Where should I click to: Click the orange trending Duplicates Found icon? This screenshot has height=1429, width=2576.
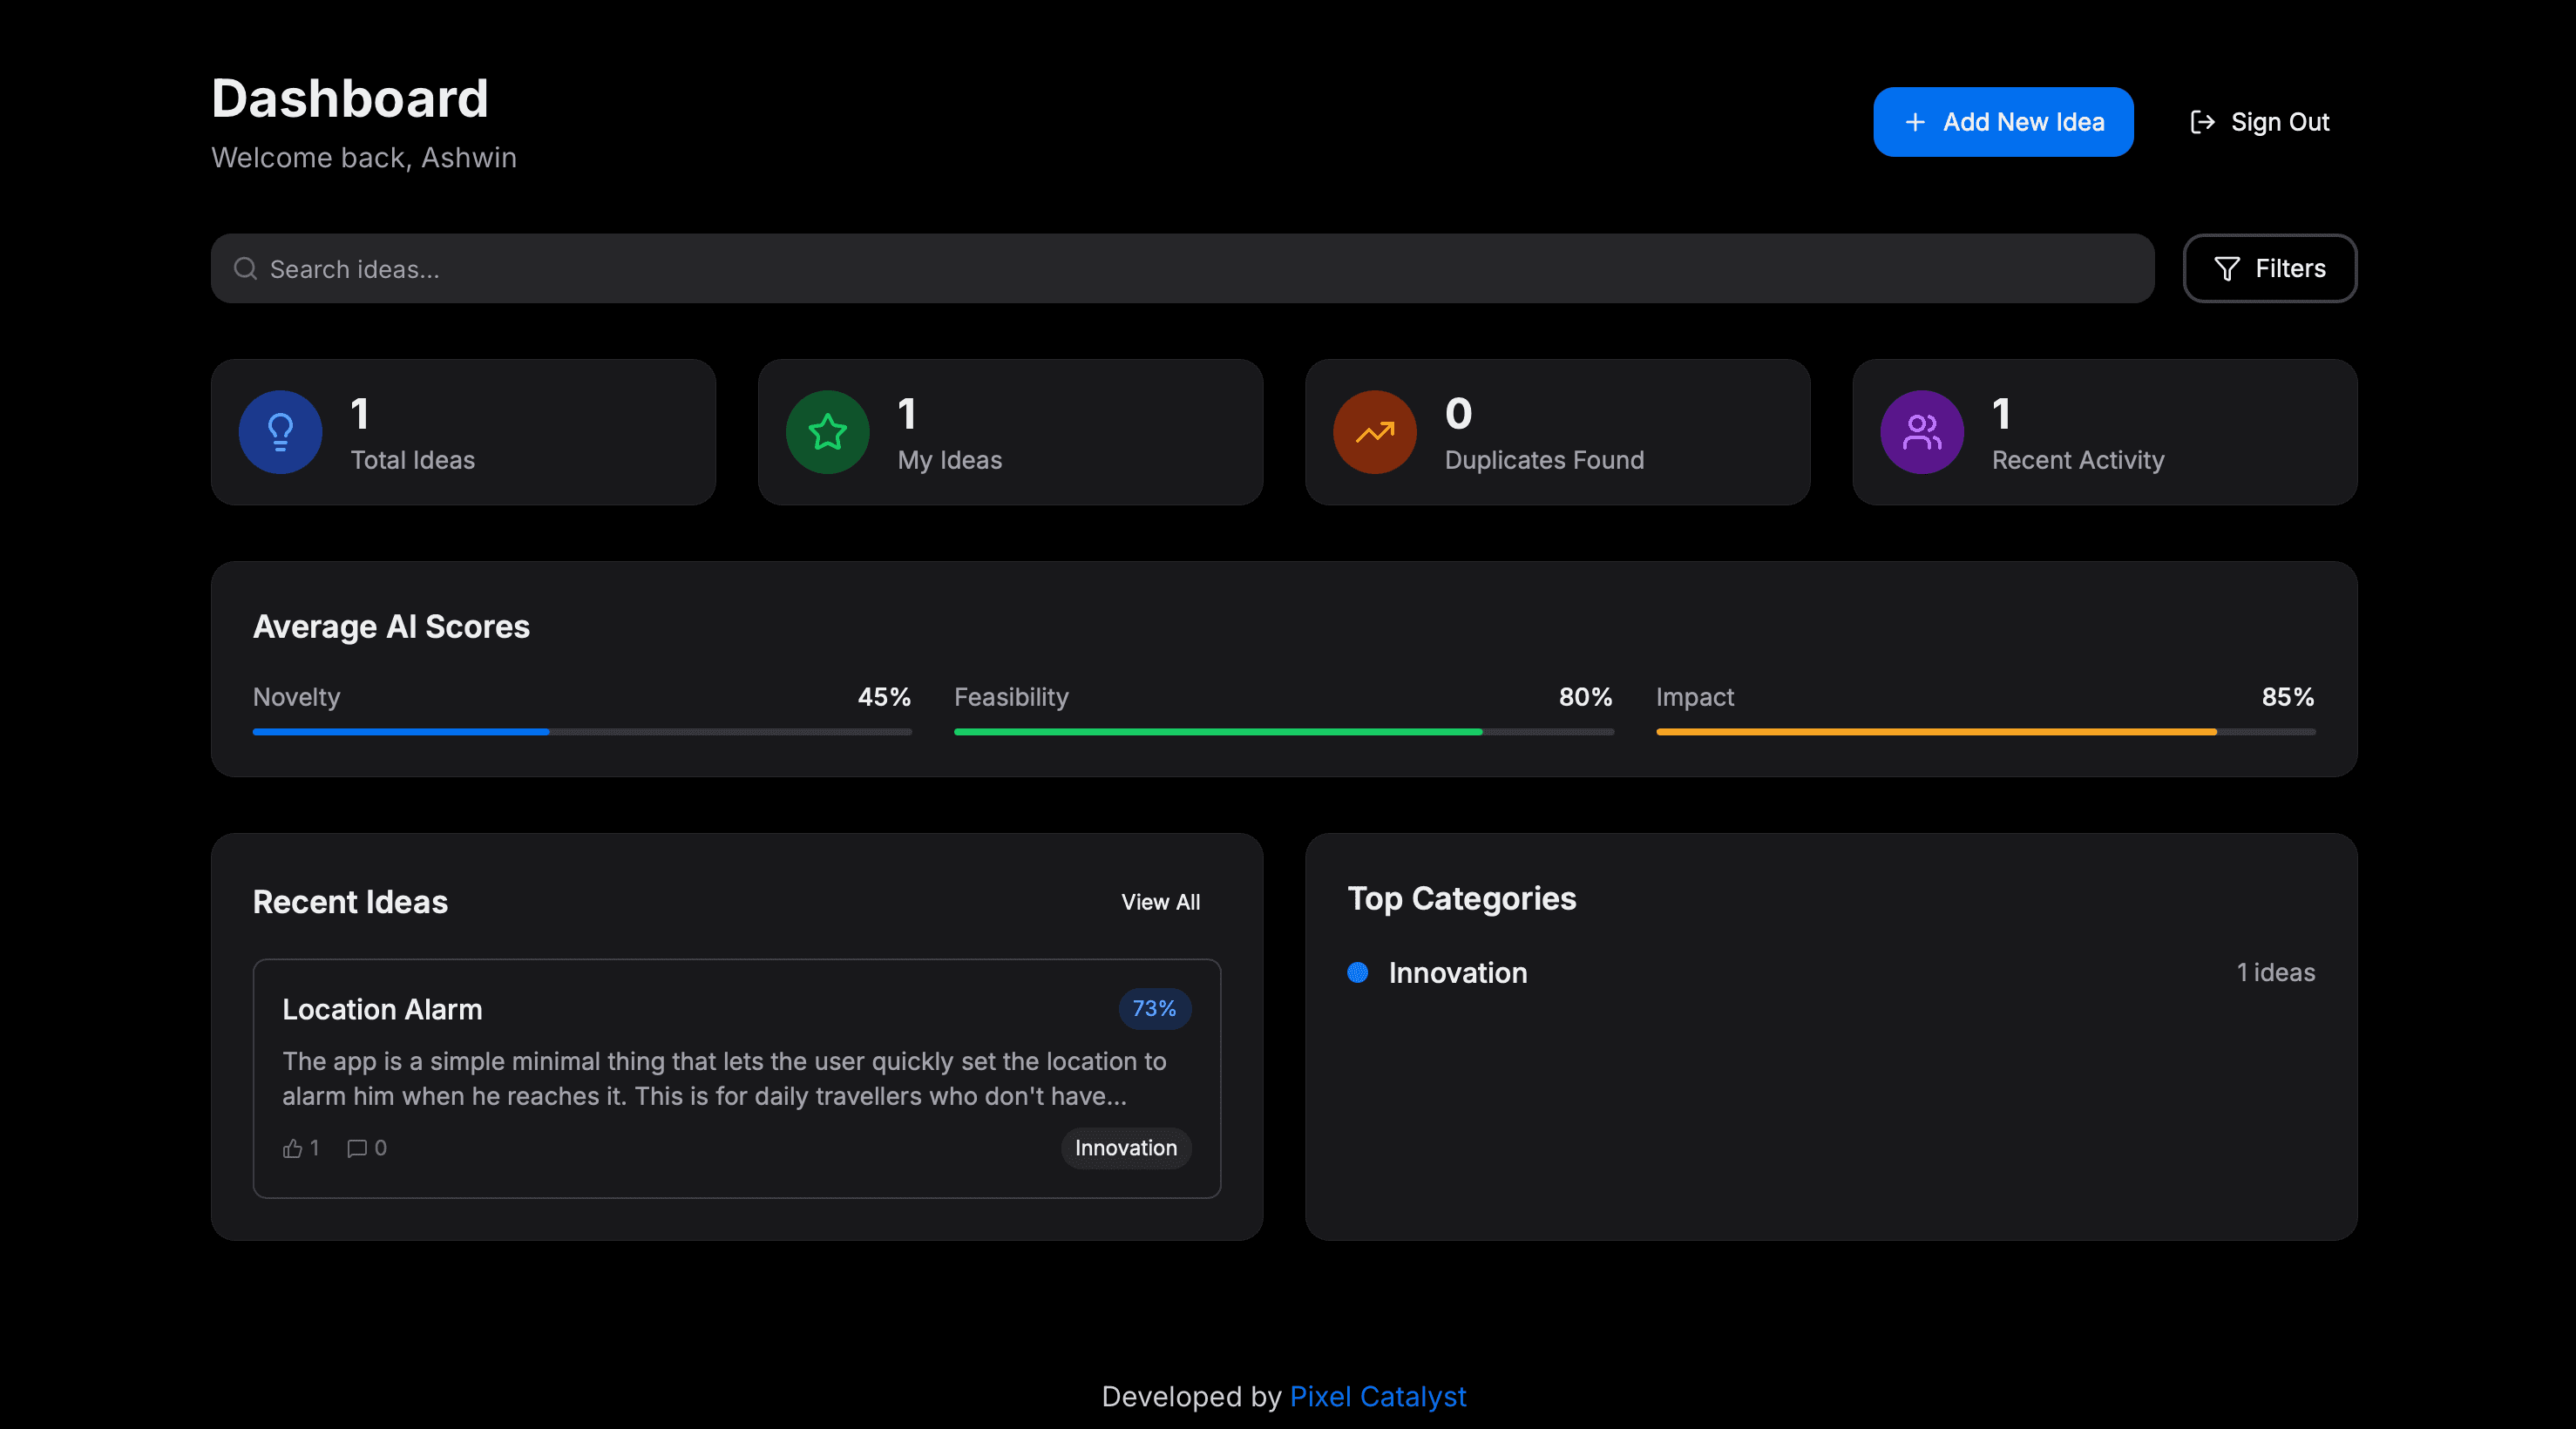point(1374,432)
